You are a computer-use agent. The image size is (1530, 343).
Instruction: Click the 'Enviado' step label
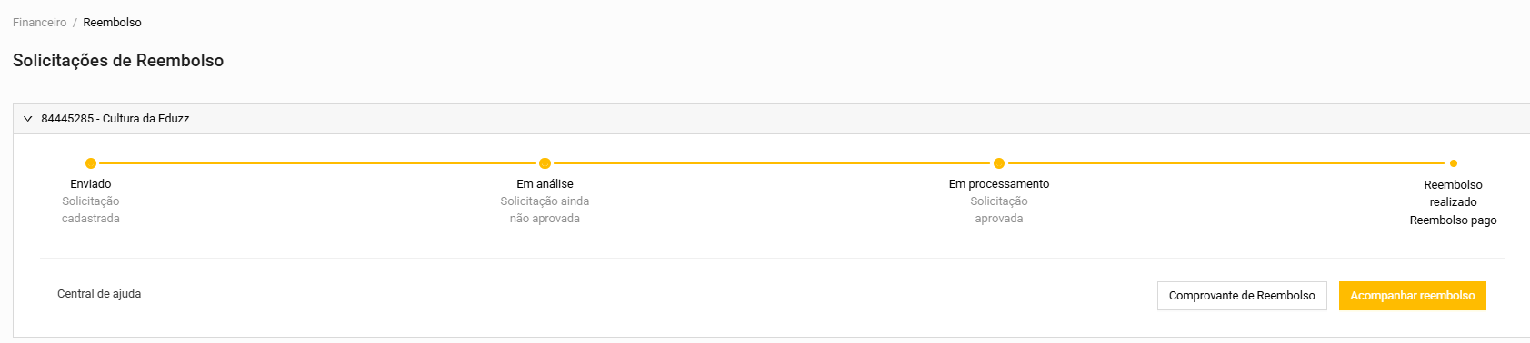91,184
